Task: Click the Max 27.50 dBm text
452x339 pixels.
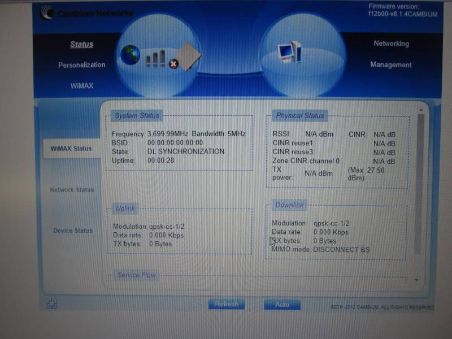Action: pos(366,174)
